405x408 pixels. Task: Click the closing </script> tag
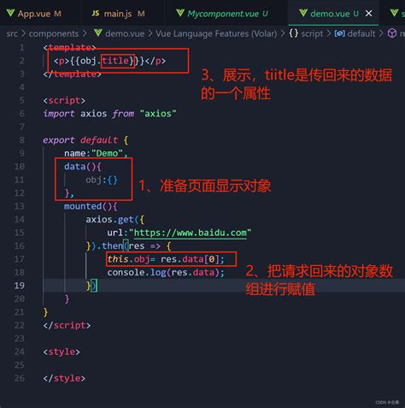coord(67,325)
